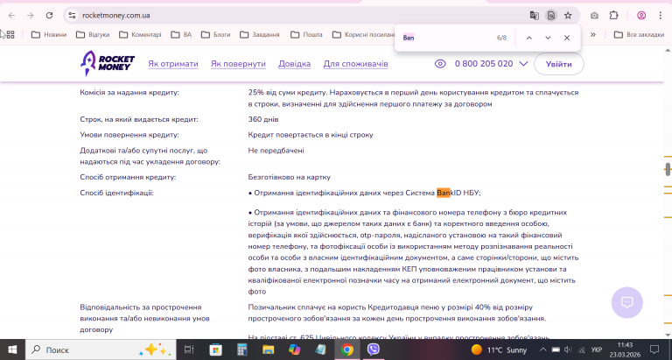
Task: Open Task View on taskbar
Action: [x=189, y=349]
